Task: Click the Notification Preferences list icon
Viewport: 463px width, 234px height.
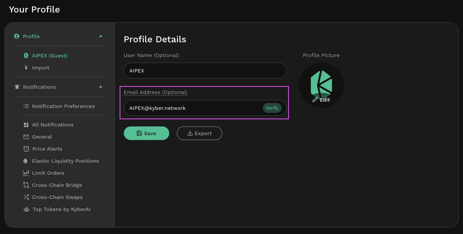Action: (x=26, y=106)
